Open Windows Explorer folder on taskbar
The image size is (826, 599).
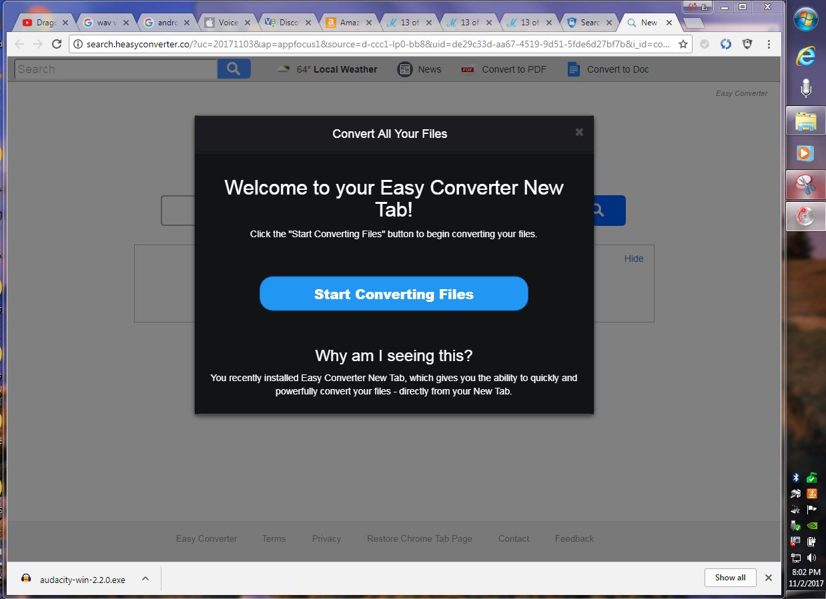tap(806, 121)
